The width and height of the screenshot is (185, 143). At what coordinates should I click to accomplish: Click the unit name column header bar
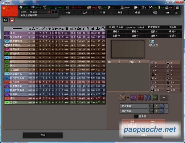[17, 29]
